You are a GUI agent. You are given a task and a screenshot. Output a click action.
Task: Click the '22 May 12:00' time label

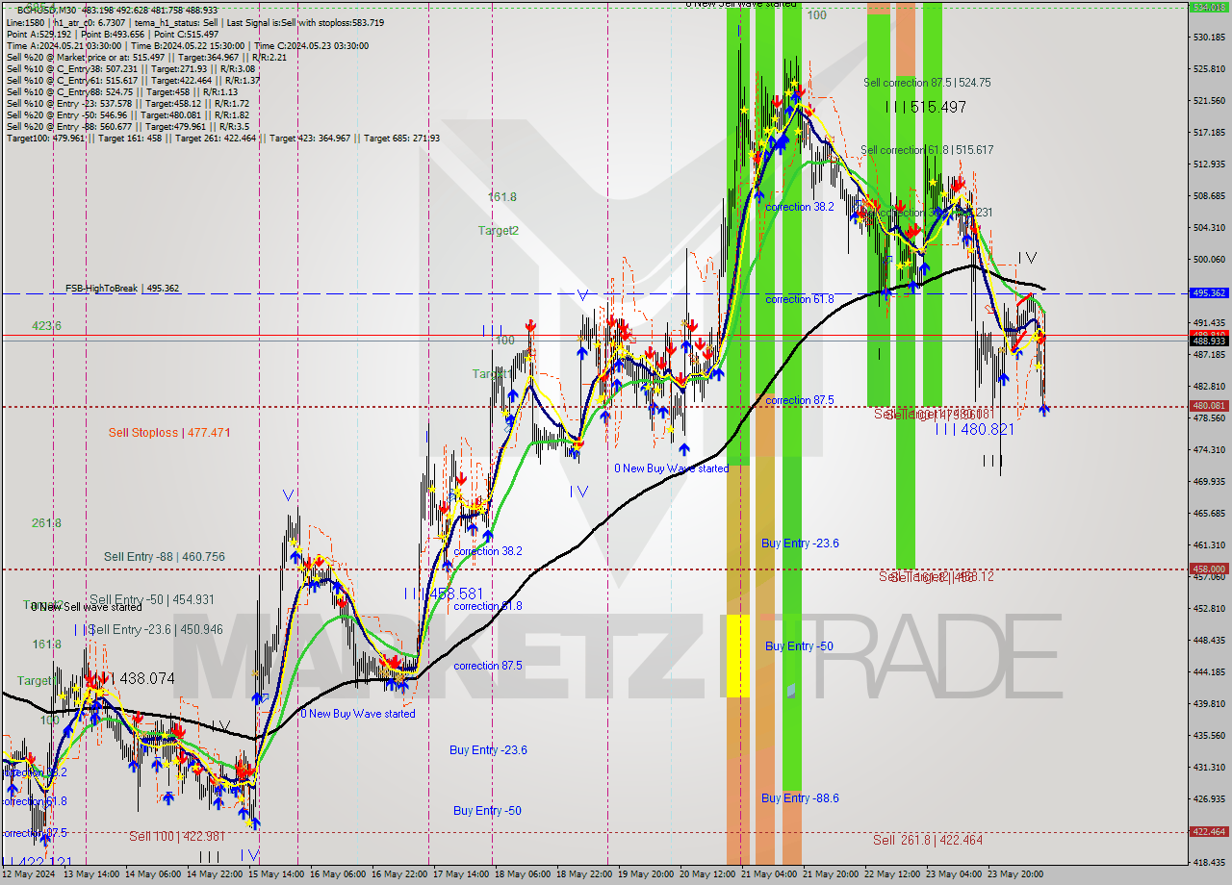[894, 874]
